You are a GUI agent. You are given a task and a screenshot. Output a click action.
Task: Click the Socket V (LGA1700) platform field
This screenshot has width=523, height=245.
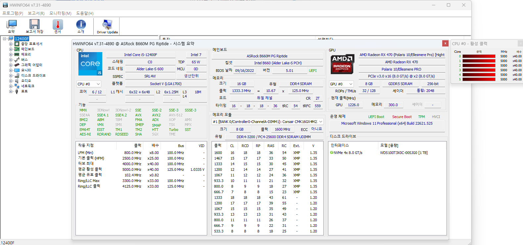[166, 84]
